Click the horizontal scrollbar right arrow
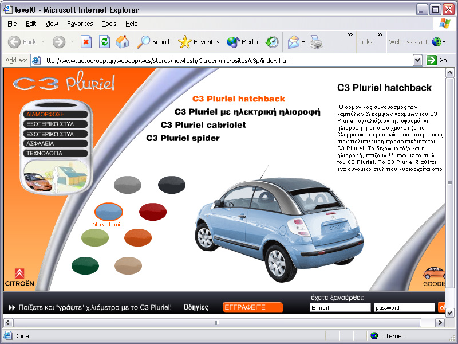Screen dimensions: 458x344 tap(440, 323)
